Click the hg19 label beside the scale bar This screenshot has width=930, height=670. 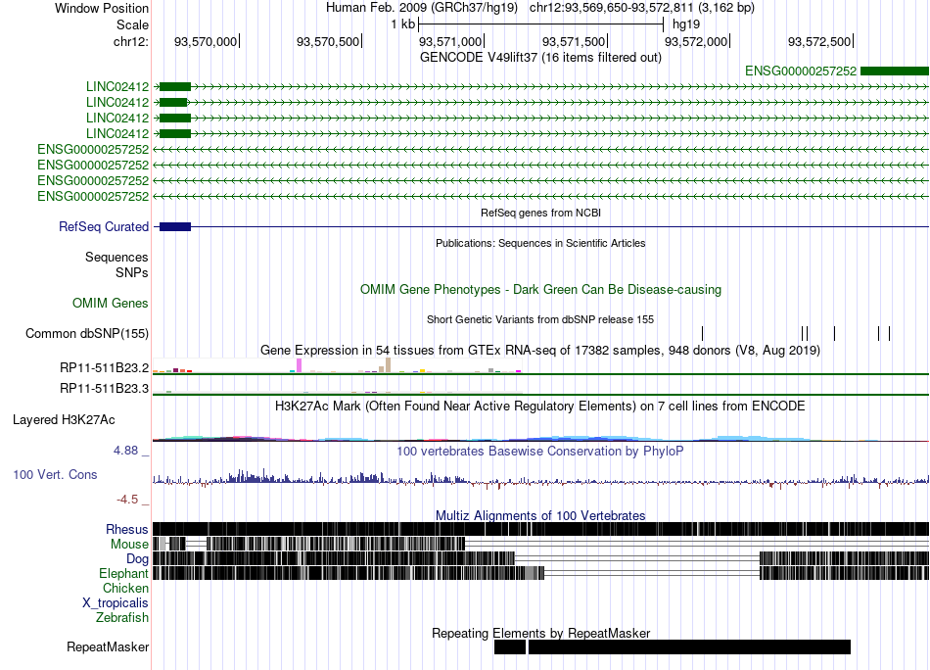point(686,24)
